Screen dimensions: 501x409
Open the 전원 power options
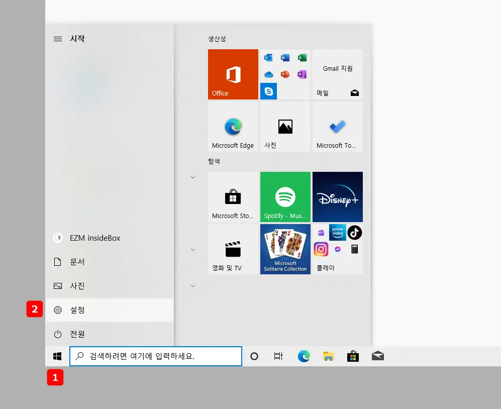(x=110, y=334)
